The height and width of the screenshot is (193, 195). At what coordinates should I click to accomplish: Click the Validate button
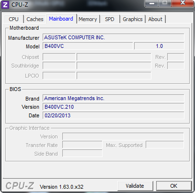click(x=135, y=186)
